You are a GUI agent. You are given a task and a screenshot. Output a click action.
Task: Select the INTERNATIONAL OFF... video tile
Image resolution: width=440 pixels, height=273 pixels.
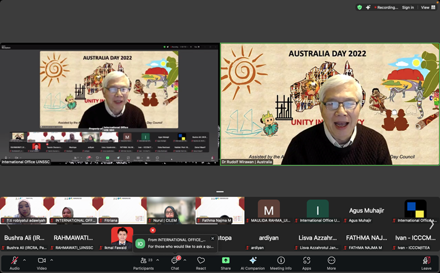73,210
